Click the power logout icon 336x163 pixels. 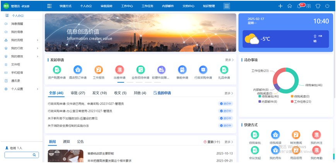tap(327, 6)
